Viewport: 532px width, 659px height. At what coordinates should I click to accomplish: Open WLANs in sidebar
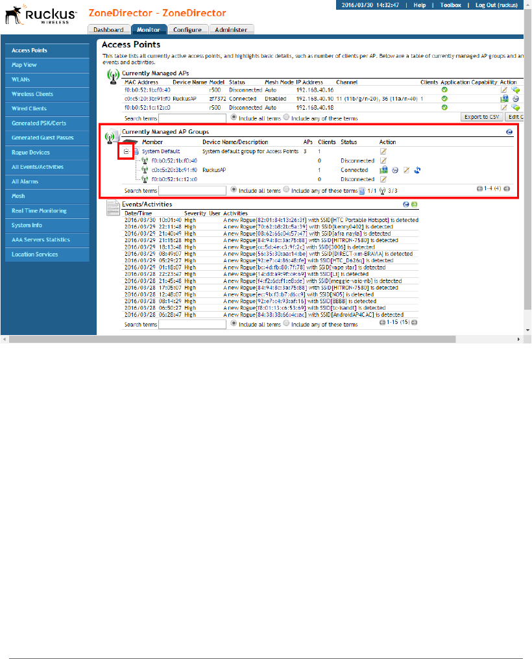pos(47,79)
